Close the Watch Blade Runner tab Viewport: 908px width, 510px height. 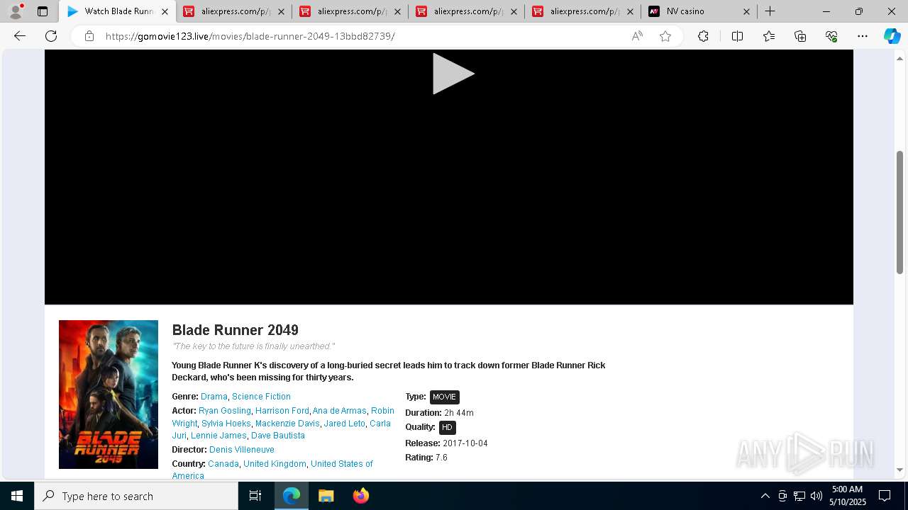point(165,11)
